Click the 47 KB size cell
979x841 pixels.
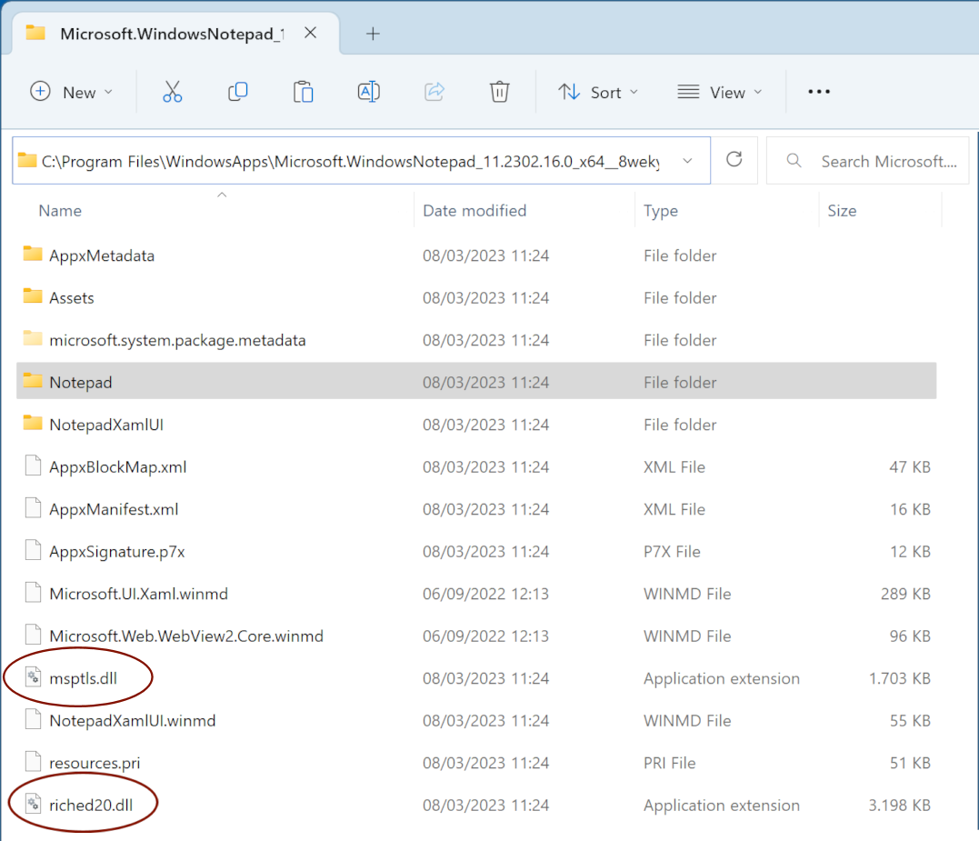910,467
